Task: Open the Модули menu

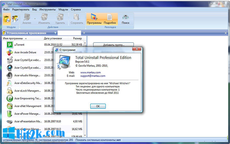Action: click(63, 9)
